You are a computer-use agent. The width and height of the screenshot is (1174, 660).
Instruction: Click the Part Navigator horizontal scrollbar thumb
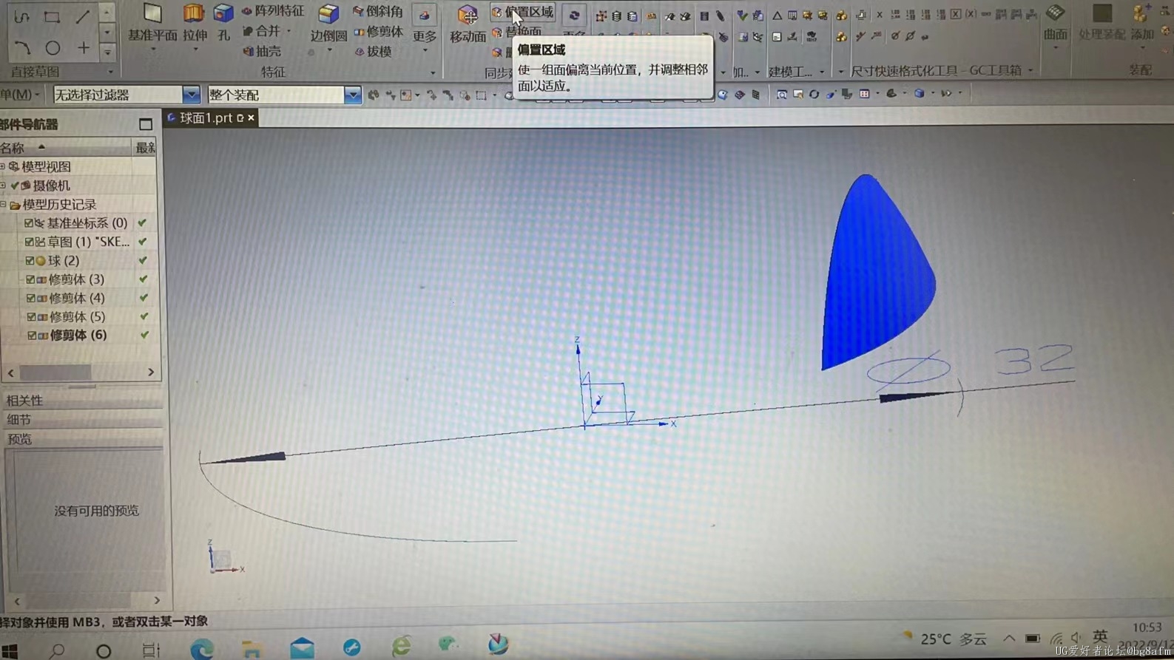tap(55, 372)
